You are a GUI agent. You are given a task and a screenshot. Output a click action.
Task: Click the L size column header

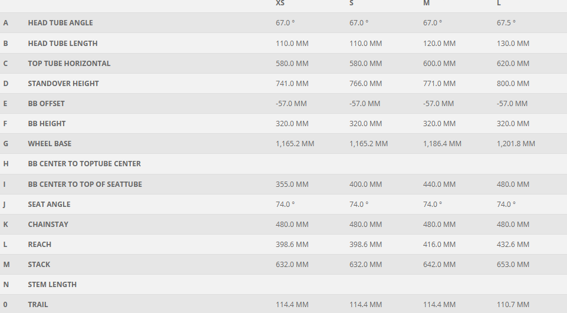[x=499, y=4]
